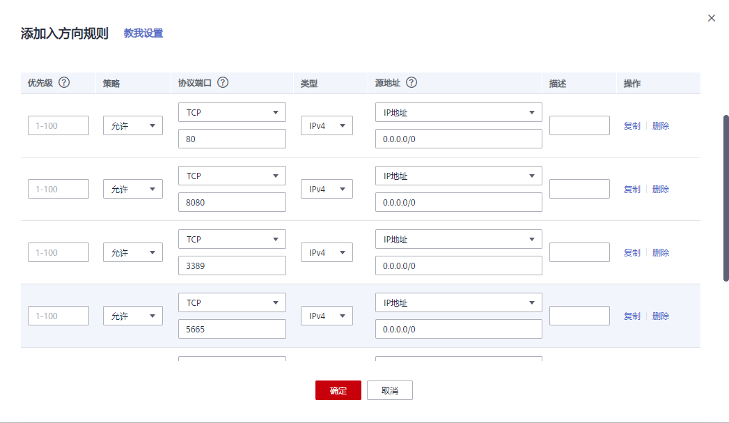Image resolution: width=729 pixels, height=423 pixels.
Task: Click 复制 for the port 5665 rule
Action: point(632,316)
